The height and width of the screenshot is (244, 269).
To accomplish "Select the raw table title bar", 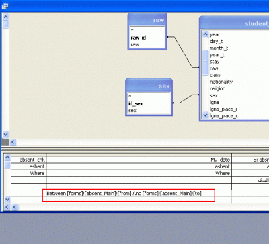I will tap(147, 20).
